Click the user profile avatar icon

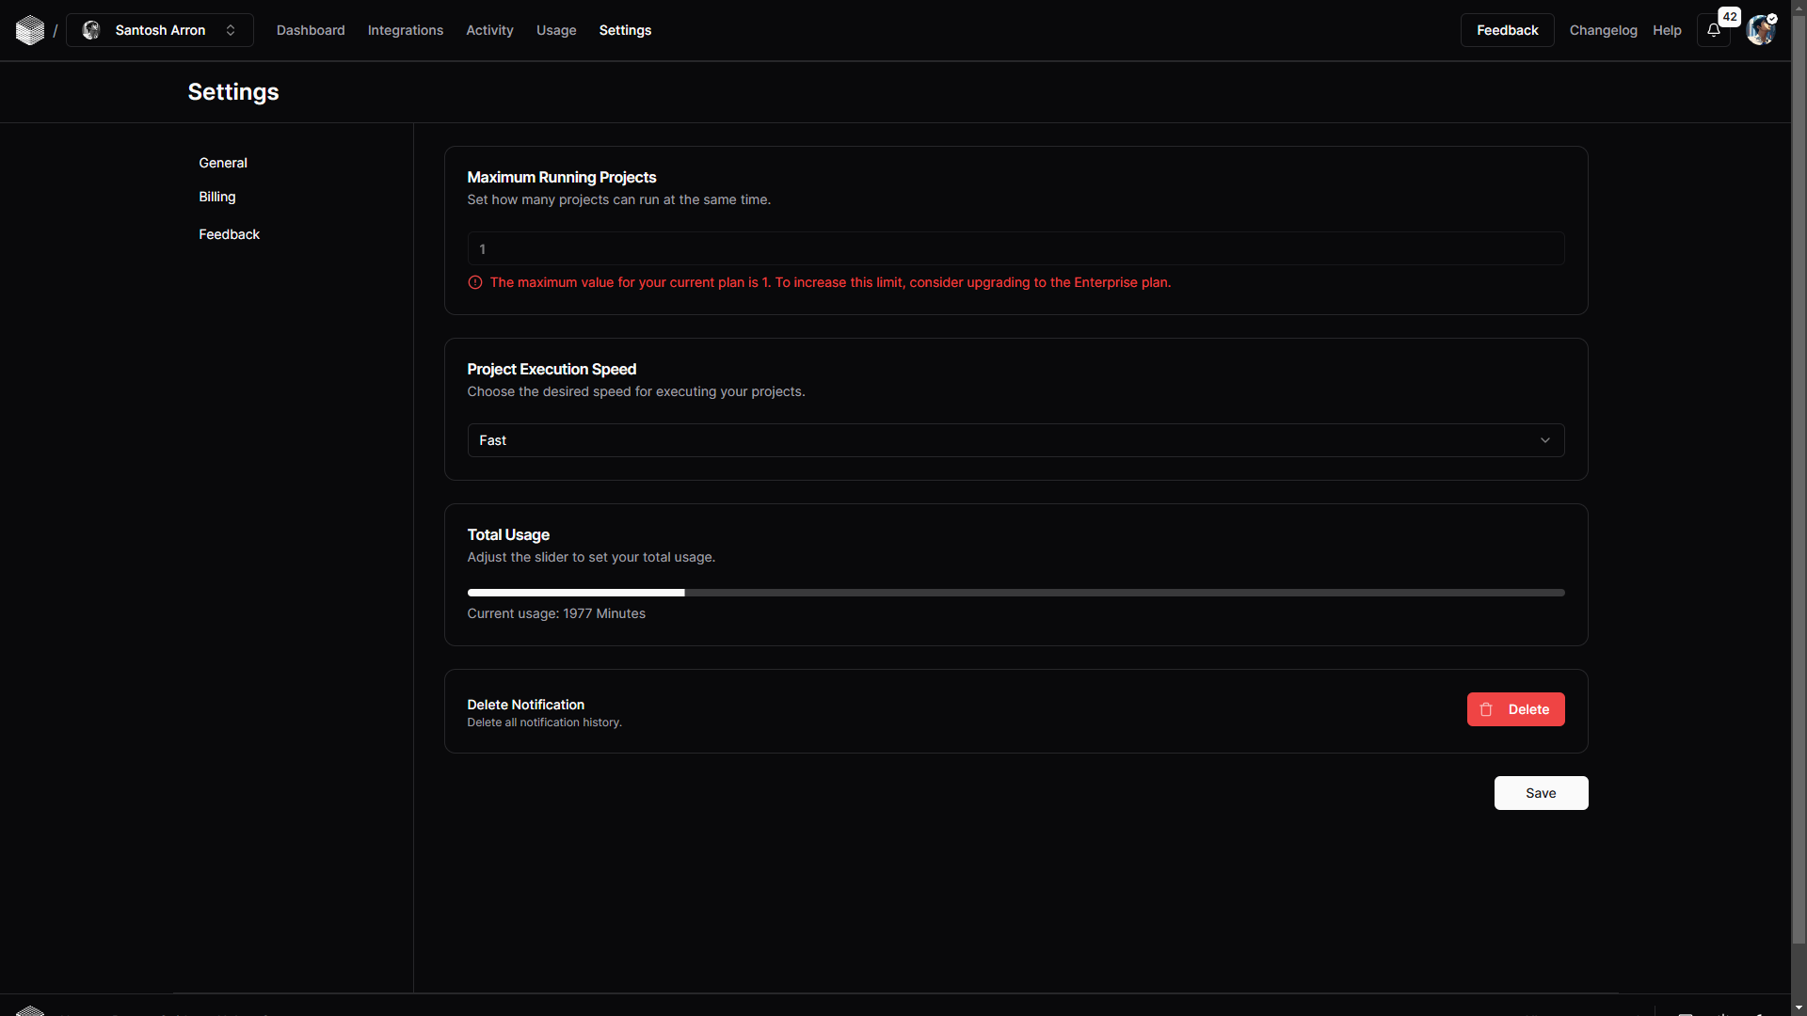tap(1760, 30)
